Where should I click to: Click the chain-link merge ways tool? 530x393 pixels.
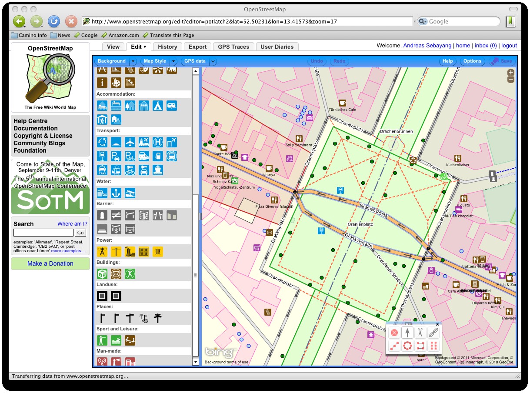pos(433,333)
